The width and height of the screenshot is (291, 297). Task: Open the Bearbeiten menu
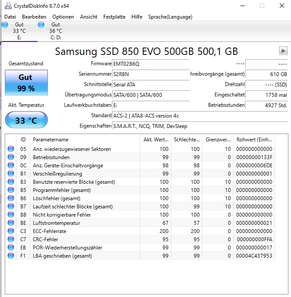point(34,17)
